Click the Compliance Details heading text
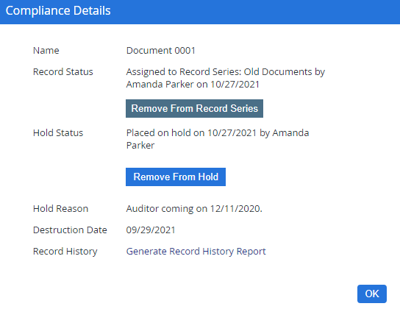This screenshot has height=309, width=400. 58,11
